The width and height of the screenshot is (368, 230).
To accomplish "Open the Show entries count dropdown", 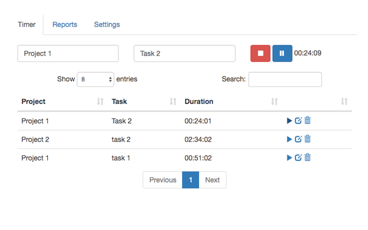I will click(95, 79).
